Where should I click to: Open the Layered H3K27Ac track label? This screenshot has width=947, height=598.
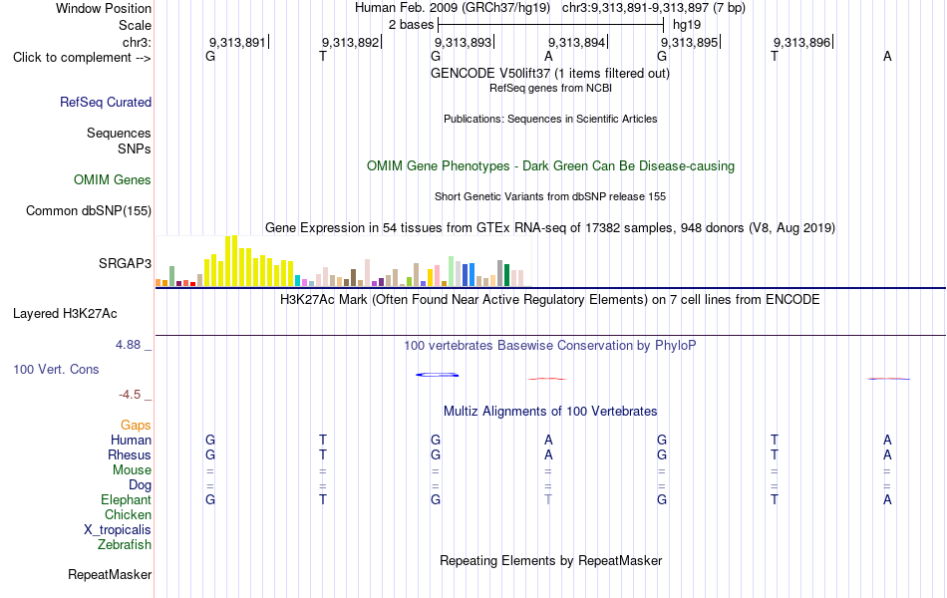[65, 314]
